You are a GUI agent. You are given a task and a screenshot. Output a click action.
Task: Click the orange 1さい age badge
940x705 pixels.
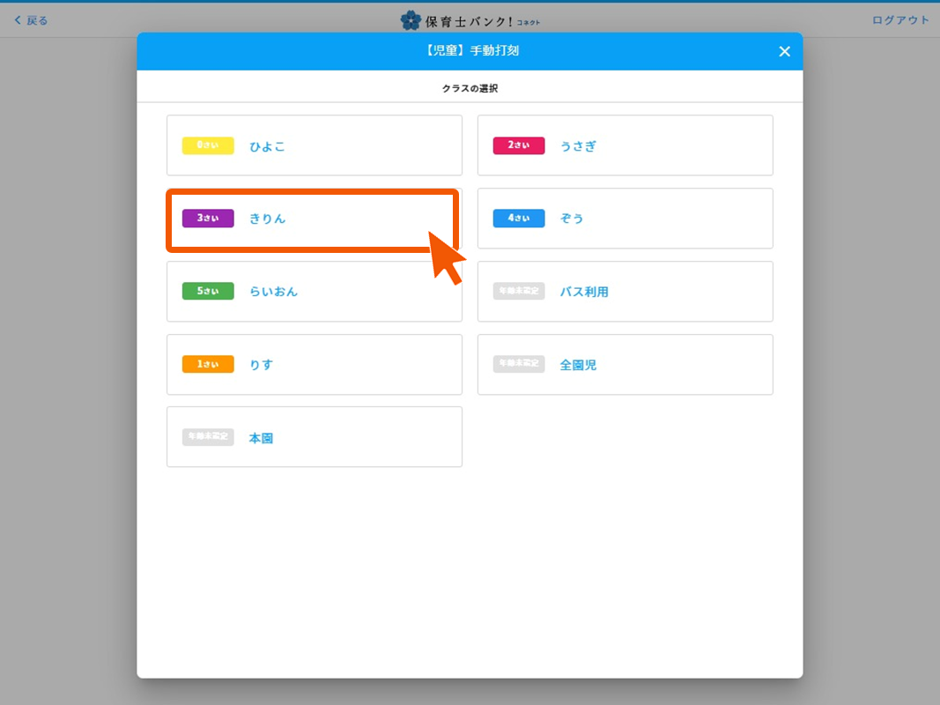208,364
